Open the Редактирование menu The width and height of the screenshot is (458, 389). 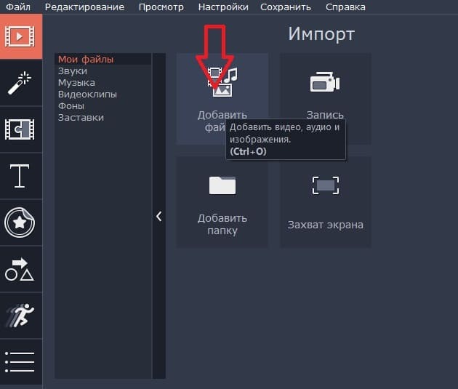tap(84, 7)
